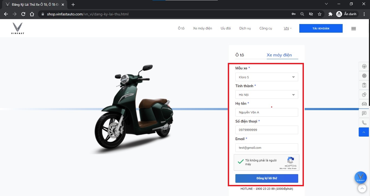Open the Dịch vụ menu item

245,28
